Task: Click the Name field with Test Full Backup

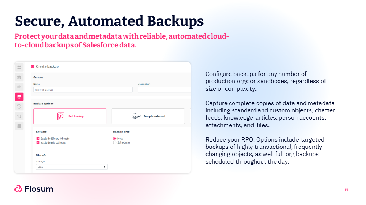Action: (x=83, y=90)
